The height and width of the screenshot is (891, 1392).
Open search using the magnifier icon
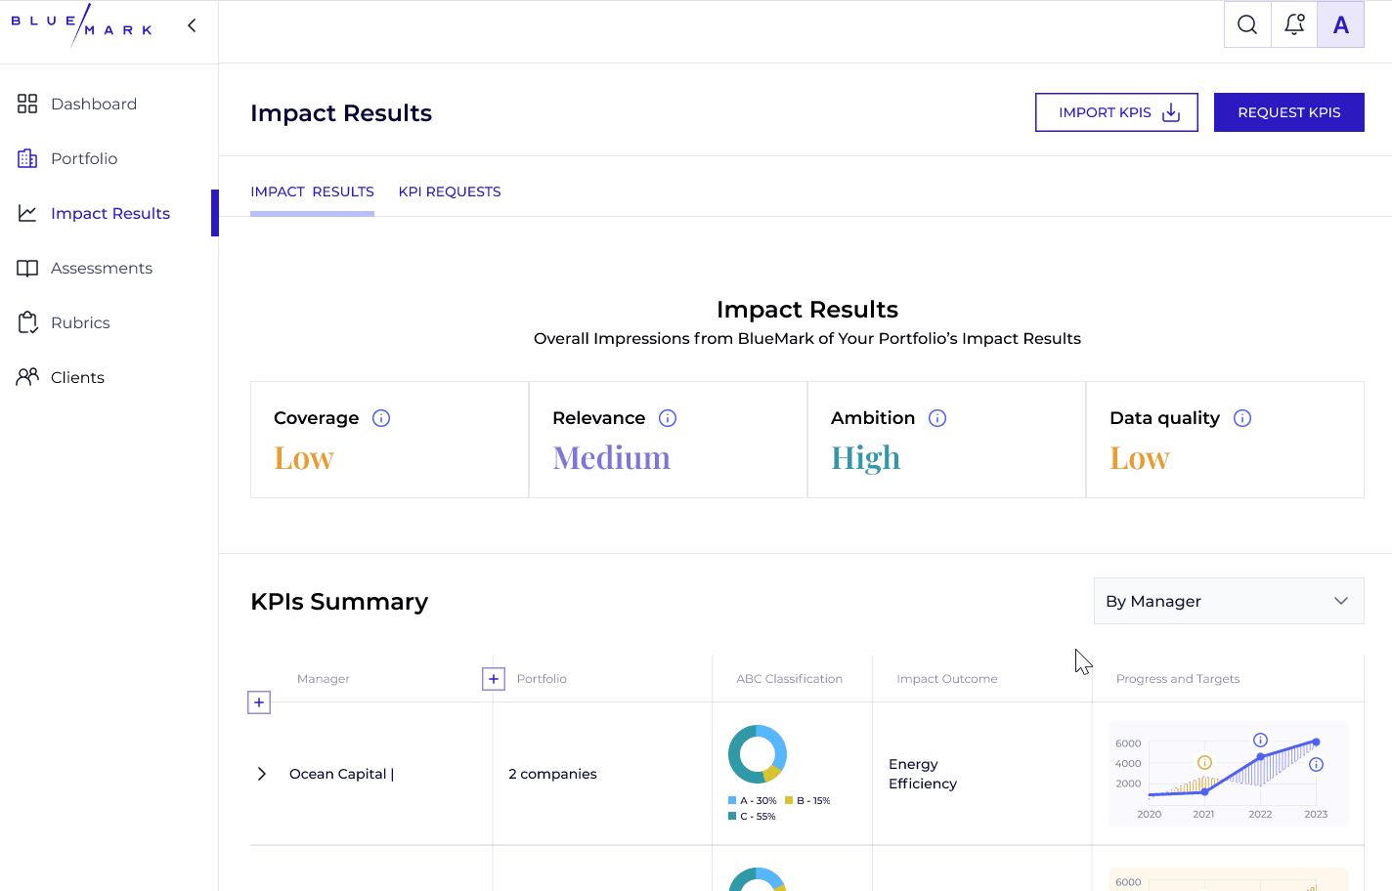coord(1247,24)
